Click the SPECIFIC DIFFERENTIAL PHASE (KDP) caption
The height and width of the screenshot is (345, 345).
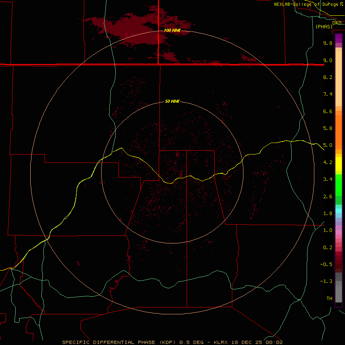click(x=119, y=342)
